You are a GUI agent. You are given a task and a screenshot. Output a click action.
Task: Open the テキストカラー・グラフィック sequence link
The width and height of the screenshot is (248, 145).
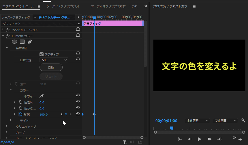pos(55,17)
